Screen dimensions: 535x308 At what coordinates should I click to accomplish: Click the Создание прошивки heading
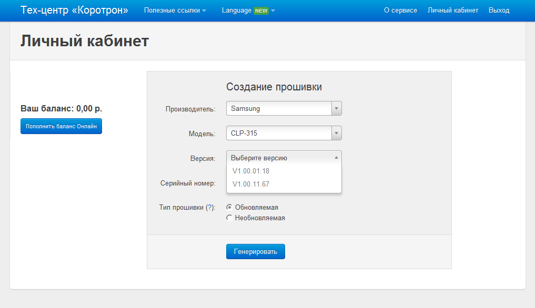coord(274,87)
